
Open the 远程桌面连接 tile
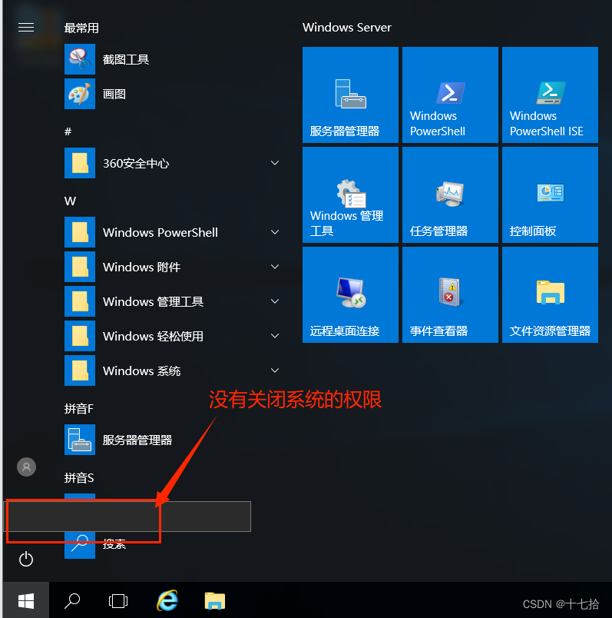(350, 295)
